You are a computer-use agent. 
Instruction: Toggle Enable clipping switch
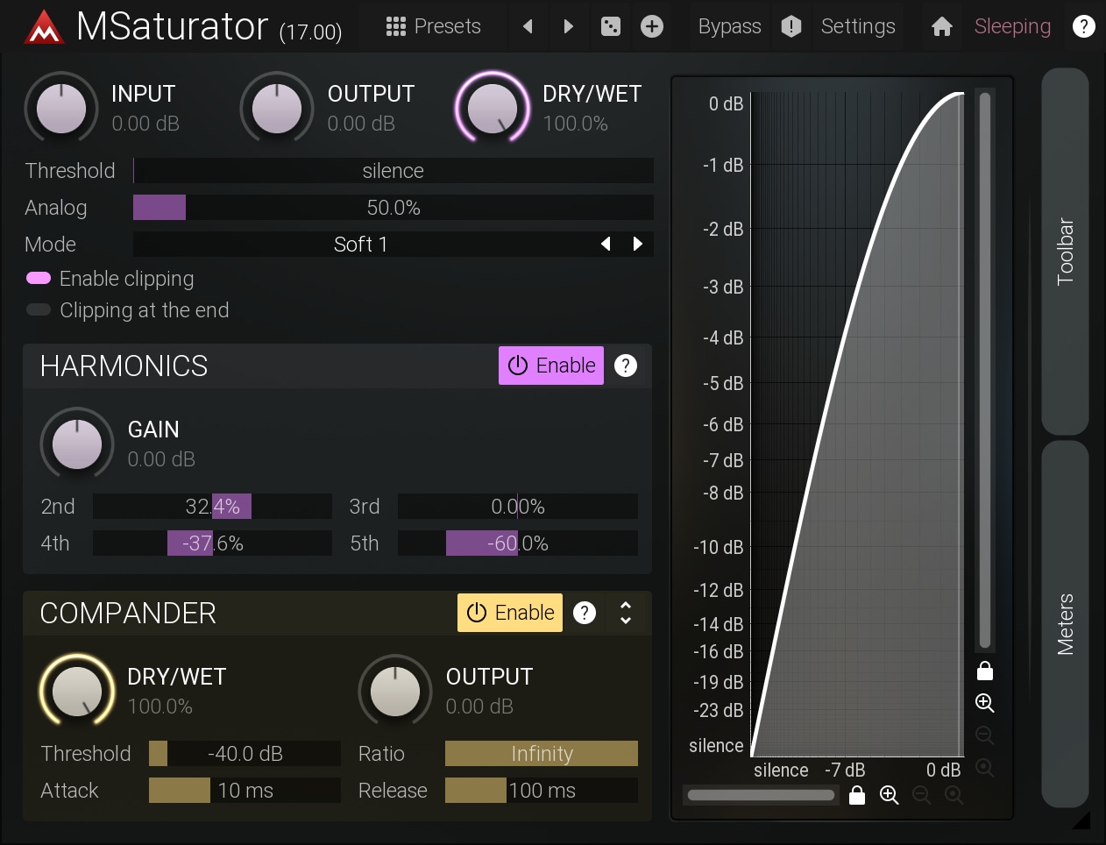click(39, 279)
